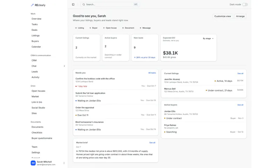Screen dimensions: 280x168
Task: Click the Arrange button
Action: [x=240, y=16]
